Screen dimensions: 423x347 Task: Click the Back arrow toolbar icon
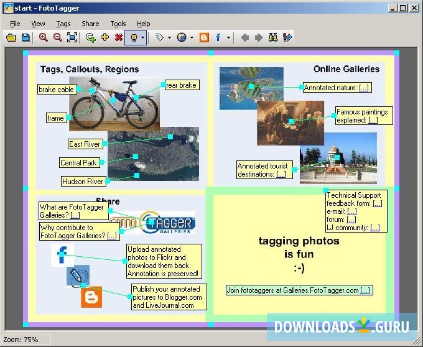pos(244,37)
